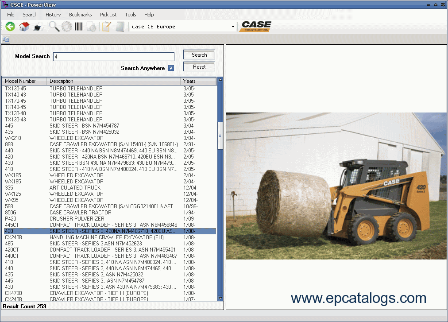The image size is (448, 322).
Task: Select the 435 skid steer BSN N7M425032 row
Action: coord(110,132)
